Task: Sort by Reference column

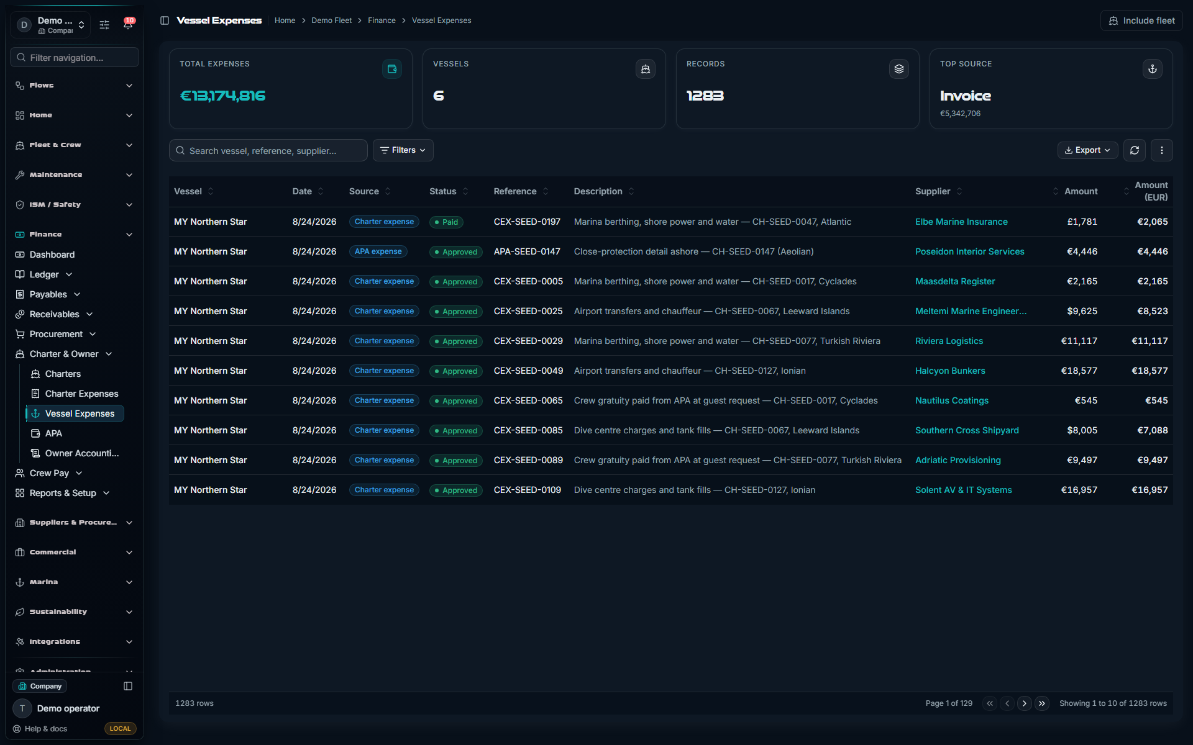Action: click(521, 191)
